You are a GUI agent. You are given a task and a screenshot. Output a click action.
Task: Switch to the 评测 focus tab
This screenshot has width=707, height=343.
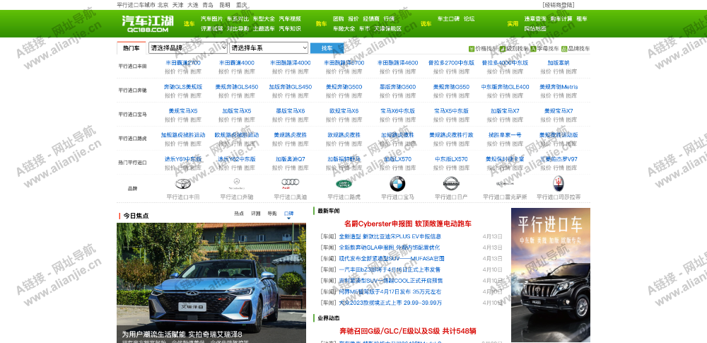click(x=256, y=213)
